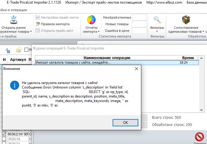
Task: Toggle checkbox for 80362/1W row
Action: 4,134
